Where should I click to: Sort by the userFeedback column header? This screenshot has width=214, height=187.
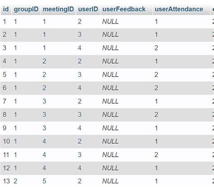tap(124, 9)
